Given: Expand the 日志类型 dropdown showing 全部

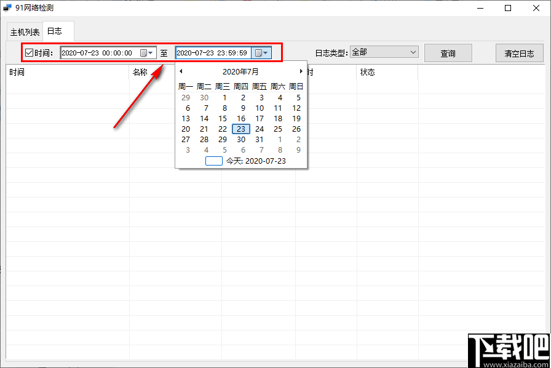Looking at the screenshot, I should click(x=384, y=52).
